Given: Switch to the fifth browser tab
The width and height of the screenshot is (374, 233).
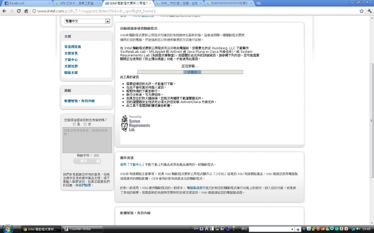Looking at the screenshot, I should 230,3.
